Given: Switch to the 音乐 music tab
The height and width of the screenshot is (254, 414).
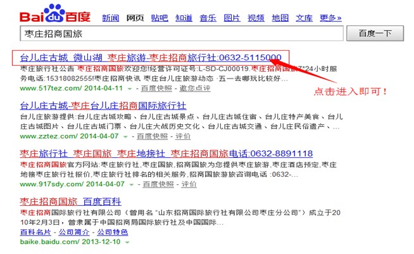Looking at the screenshot, I should (x=208, y=18).
